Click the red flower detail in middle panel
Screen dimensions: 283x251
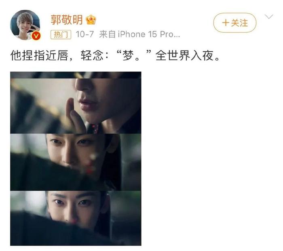click(90, 167)
